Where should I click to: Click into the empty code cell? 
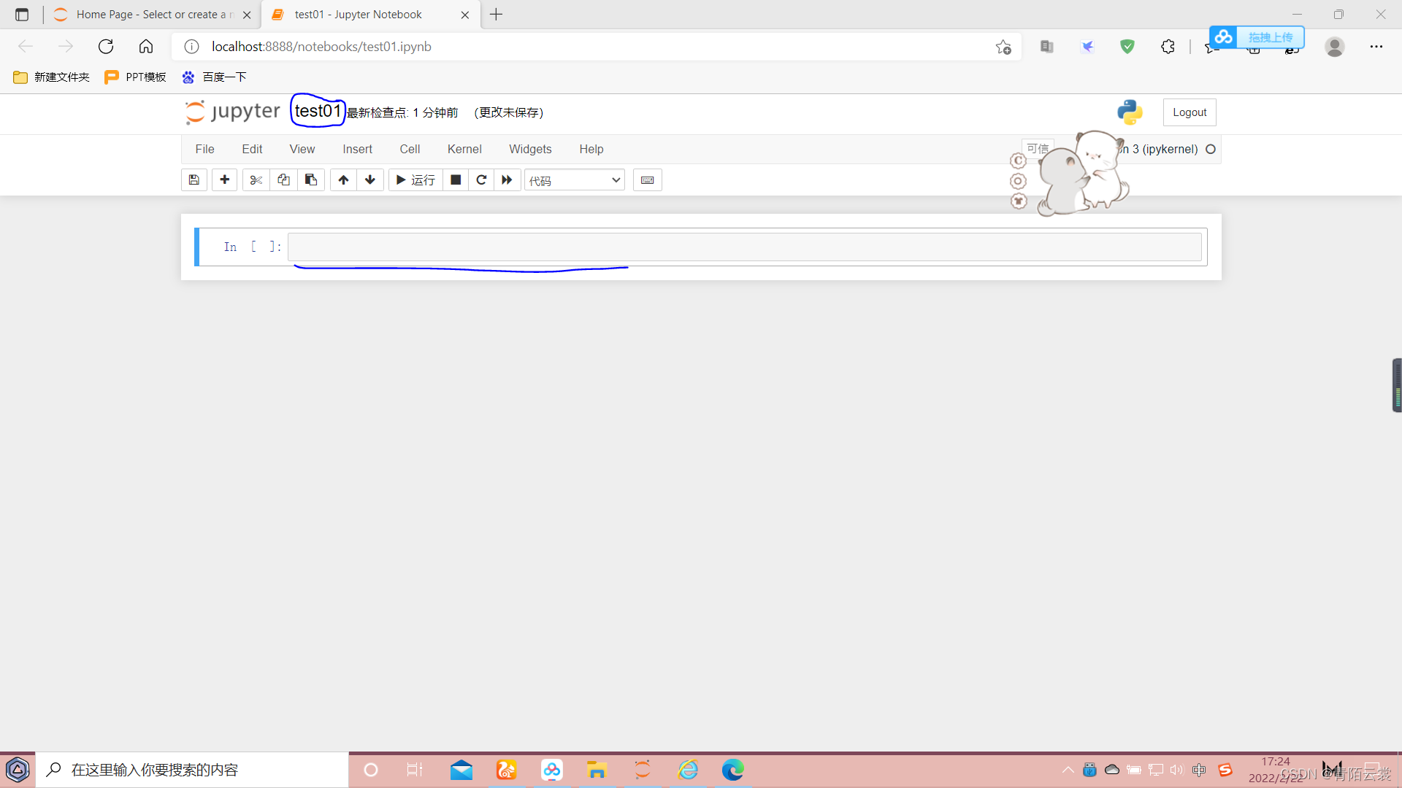tap(744, 247)
